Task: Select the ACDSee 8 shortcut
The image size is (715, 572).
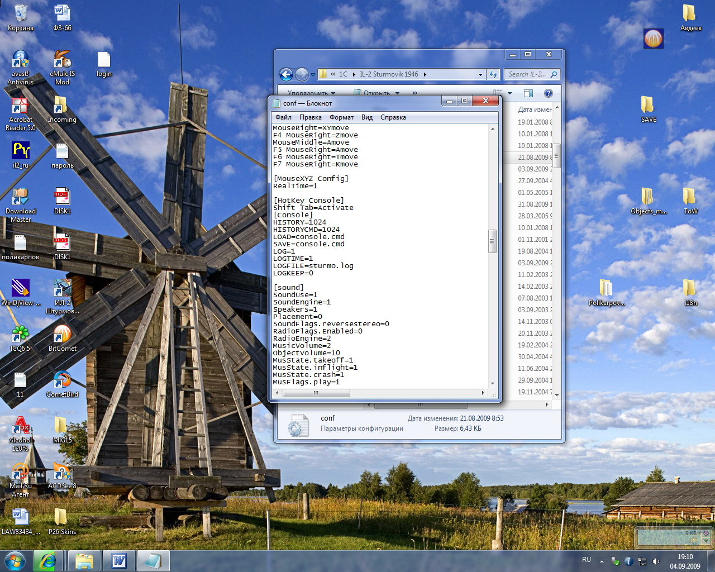Action: click(62, 476)
